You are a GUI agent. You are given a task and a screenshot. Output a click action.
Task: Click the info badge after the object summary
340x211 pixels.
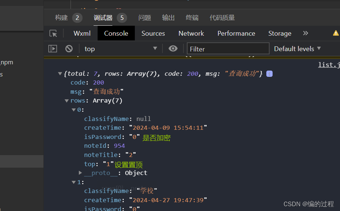269,74
